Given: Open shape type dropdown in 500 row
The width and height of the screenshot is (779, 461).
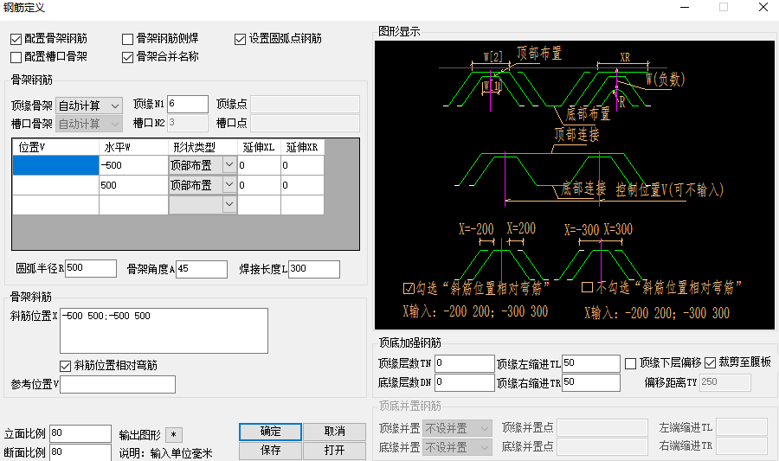Looking at the screenshot, I should click(x=229, y=184).
